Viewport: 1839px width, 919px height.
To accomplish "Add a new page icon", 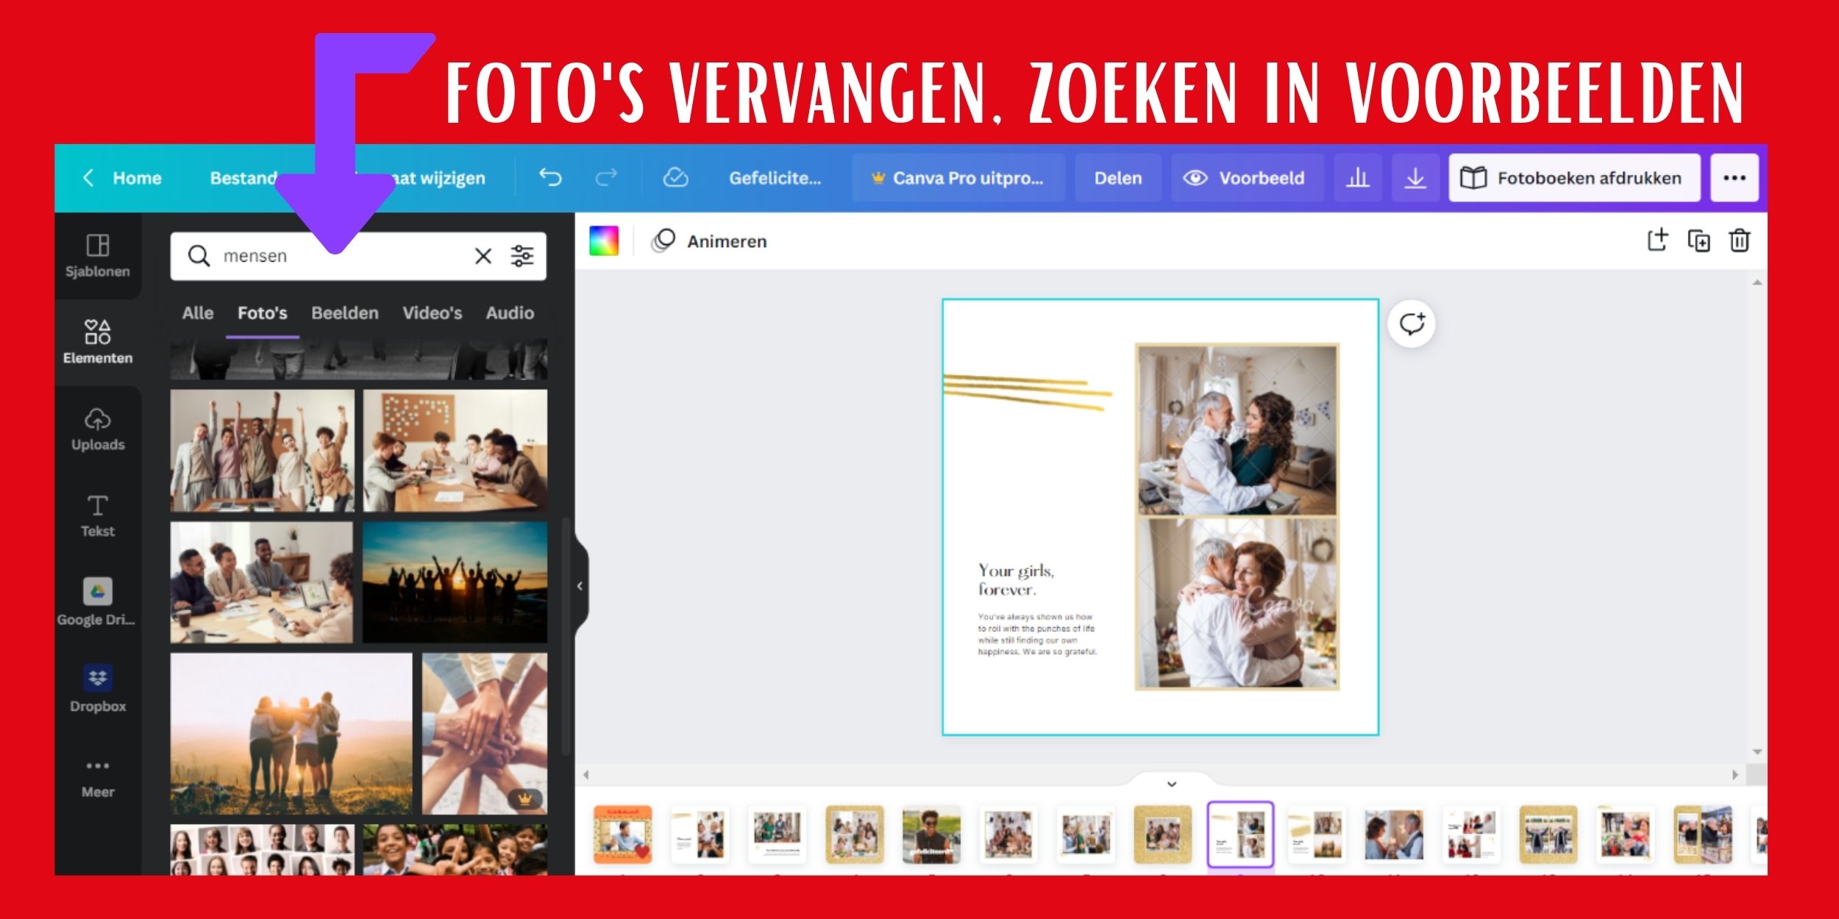I will [x=1657, y=240].
